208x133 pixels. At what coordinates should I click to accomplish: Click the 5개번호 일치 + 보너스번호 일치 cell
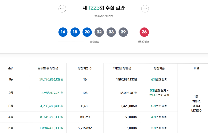coord(159,93)
